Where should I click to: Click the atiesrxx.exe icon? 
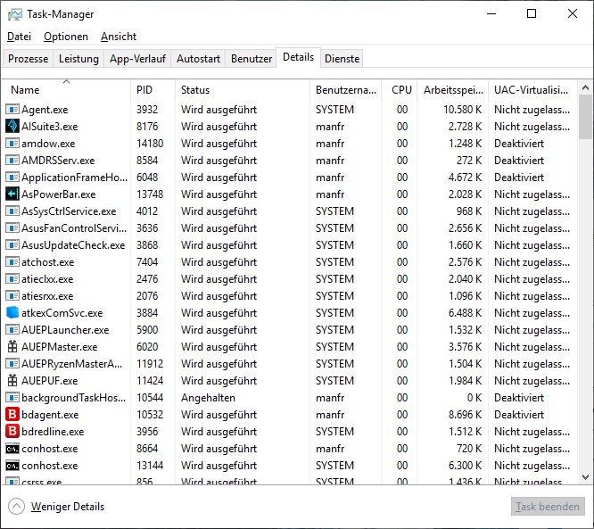coord(12,296)
